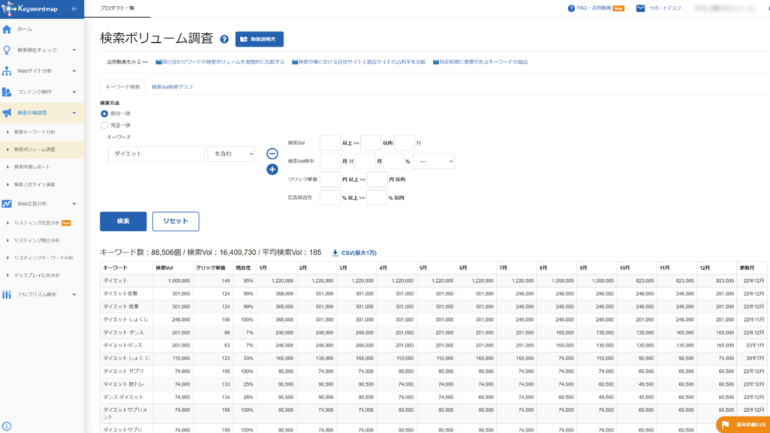Click the help question mark beside the page title
Screen dimensions: 770x433
coord(224,39)
